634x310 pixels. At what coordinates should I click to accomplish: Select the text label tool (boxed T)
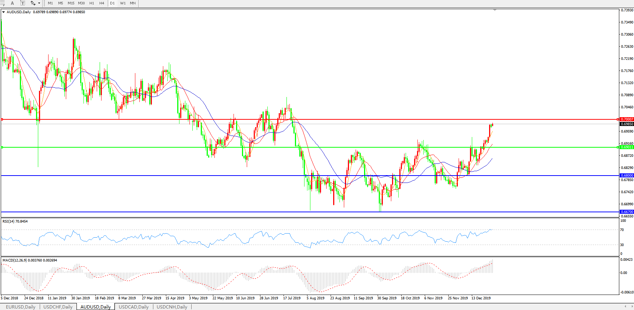pyautogui.click(x=22, y=3)
